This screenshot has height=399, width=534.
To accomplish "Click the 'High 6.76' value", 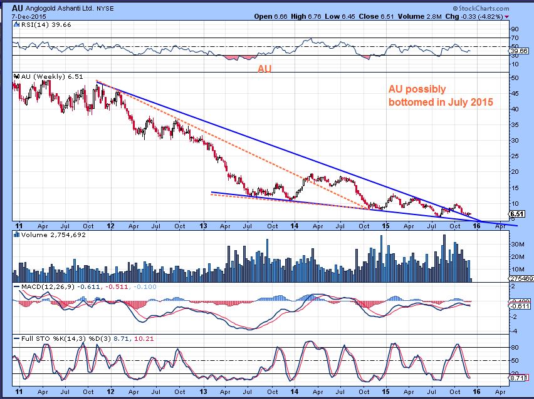I will [306, 16].
